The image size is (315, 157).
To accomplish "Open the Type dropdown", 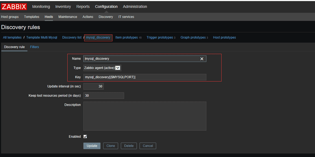I will click(102, 68).
